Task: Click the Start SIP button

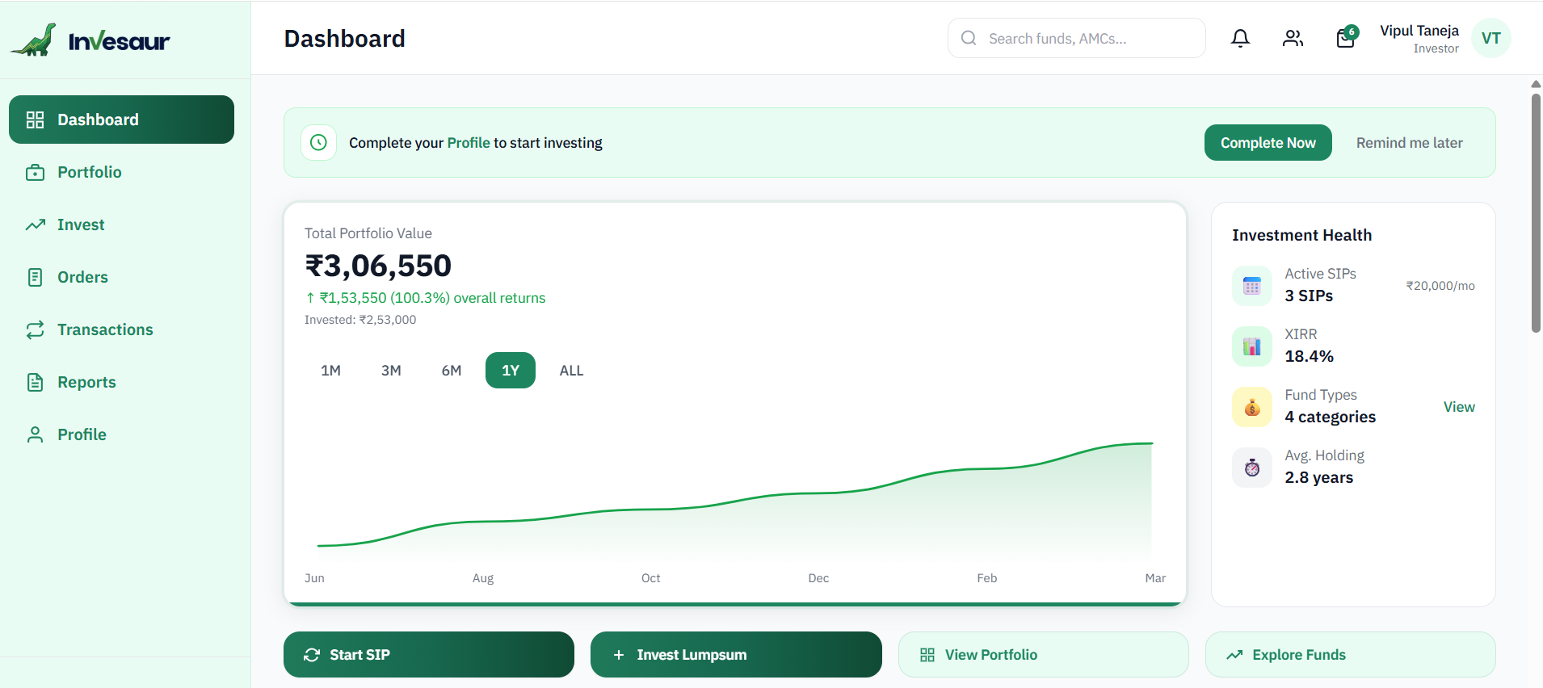Action: coord(429,654)
